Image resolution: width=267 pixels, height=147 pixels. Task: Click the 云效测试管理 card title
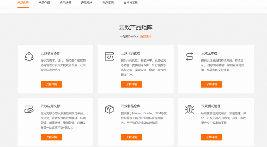(x=211, y=106)
